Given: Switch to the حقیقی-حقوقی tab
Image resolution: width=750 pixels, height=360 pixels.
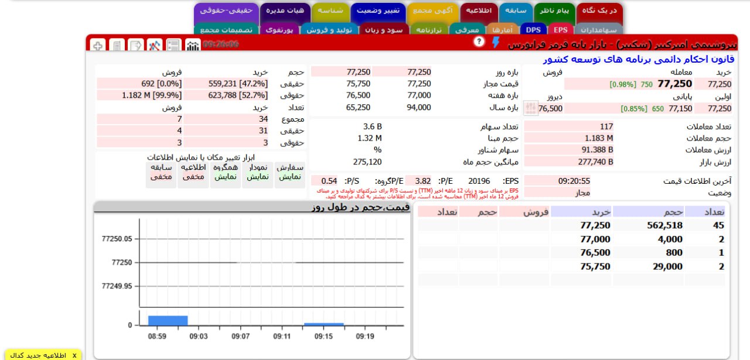Looking at the screenshot, I should pos(226,11).
